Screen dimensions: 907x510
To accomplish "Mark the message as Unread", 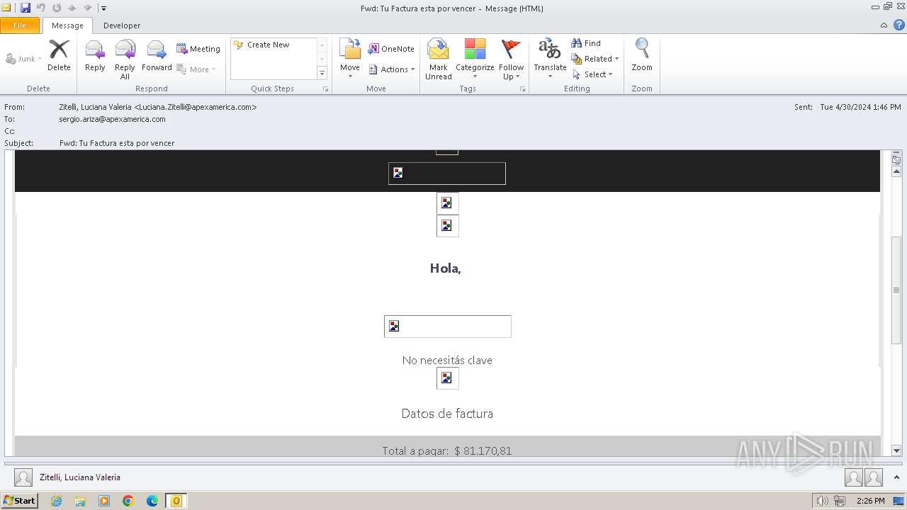I will coord(439,59).
